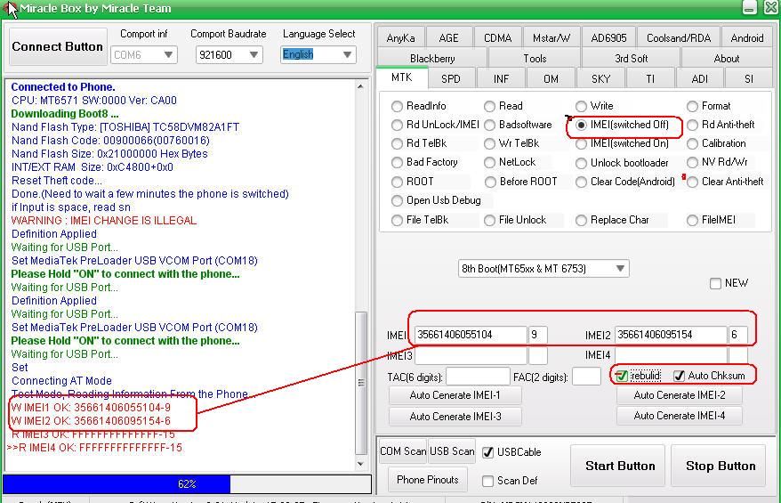This screenshot has width=781, height=503.
Task: Enable the NEW checkbox
Action: (x=715, y=283)
